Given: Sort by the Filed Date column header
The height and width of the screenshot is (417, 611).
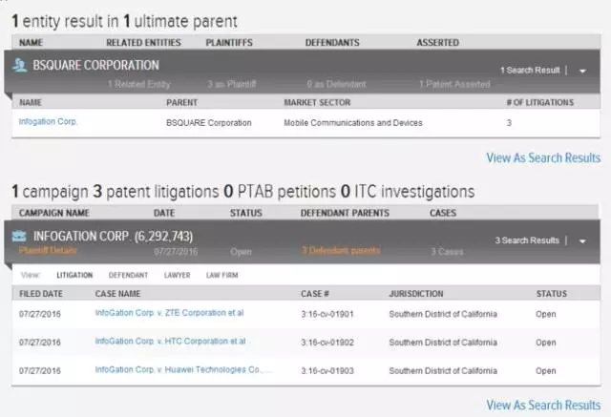Looking at the screenshot, I should [39, 294].
